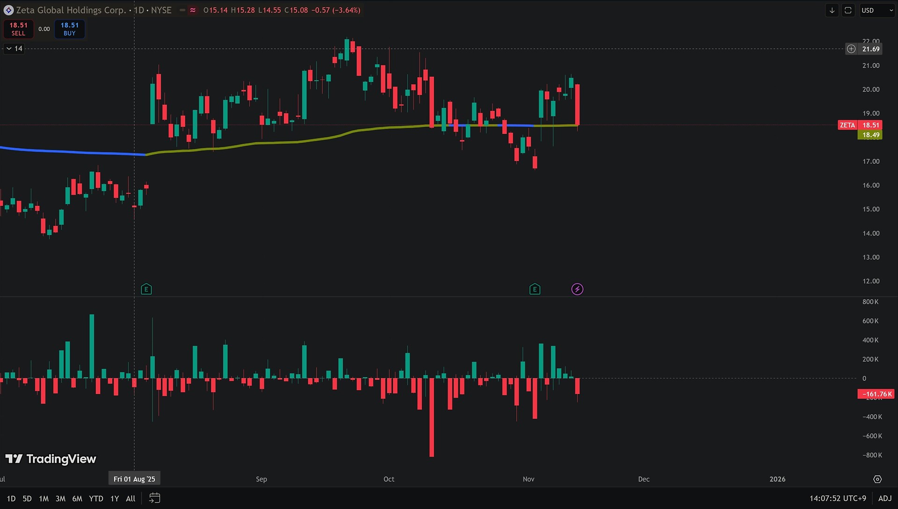Click the fullscreen chart icon
The height and width of the screenshot is (509, 898).
click(x=848, y=10)
